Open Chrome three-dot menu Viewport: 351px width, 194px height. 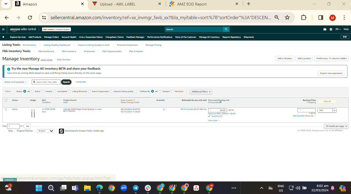coord(344,18)
